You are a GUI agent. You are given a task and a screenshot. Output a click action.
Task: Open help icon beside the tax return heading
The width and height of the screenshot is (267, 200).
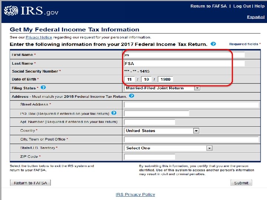click(x=213, y=44)
